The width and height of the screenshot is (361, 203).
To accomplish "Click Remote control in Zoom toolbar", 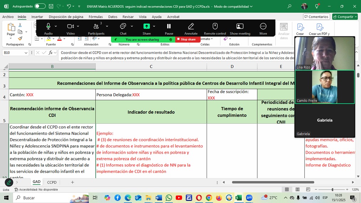I will 215,26.
